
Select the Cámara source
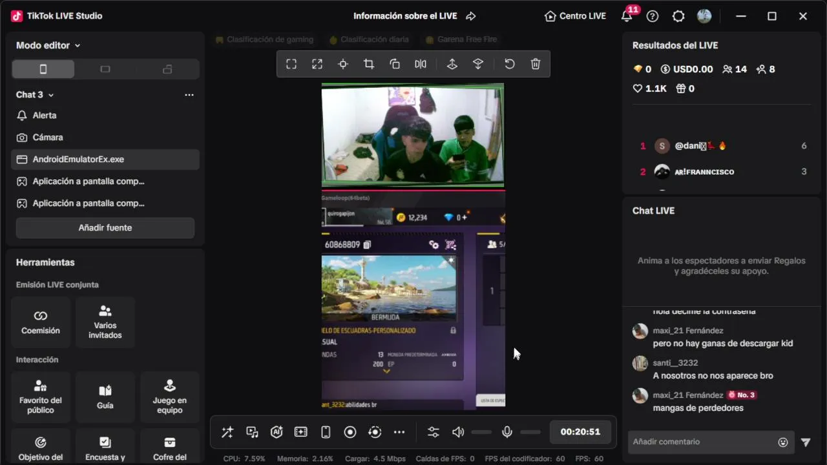[105, 138]
